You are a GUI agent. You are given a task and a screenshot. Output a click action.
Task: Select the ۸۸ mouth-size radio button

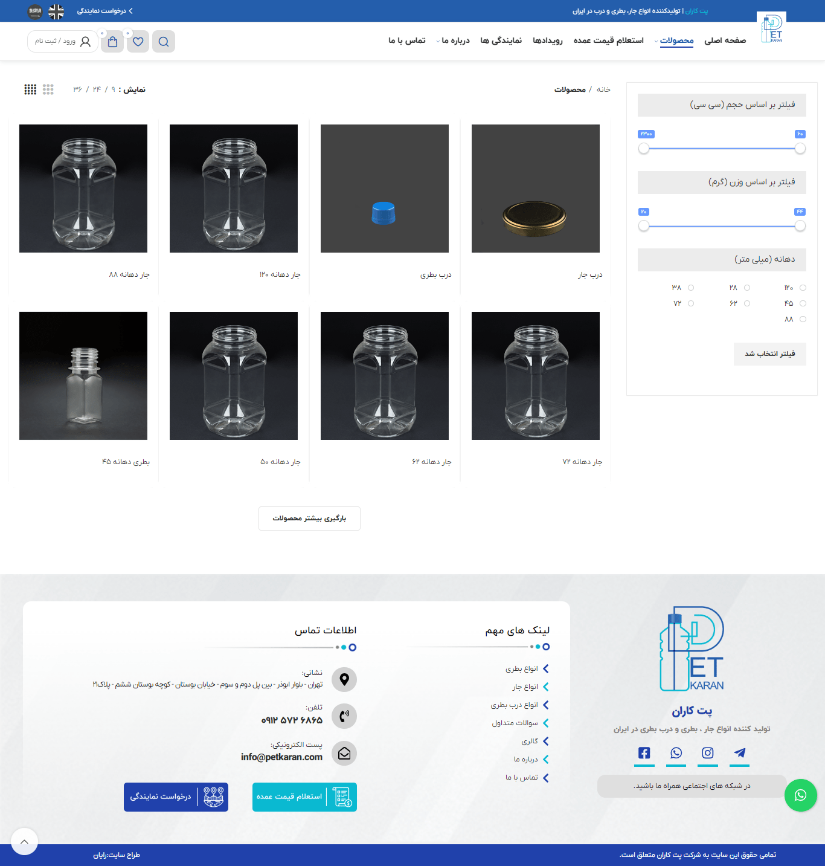[x=803, y=319]
